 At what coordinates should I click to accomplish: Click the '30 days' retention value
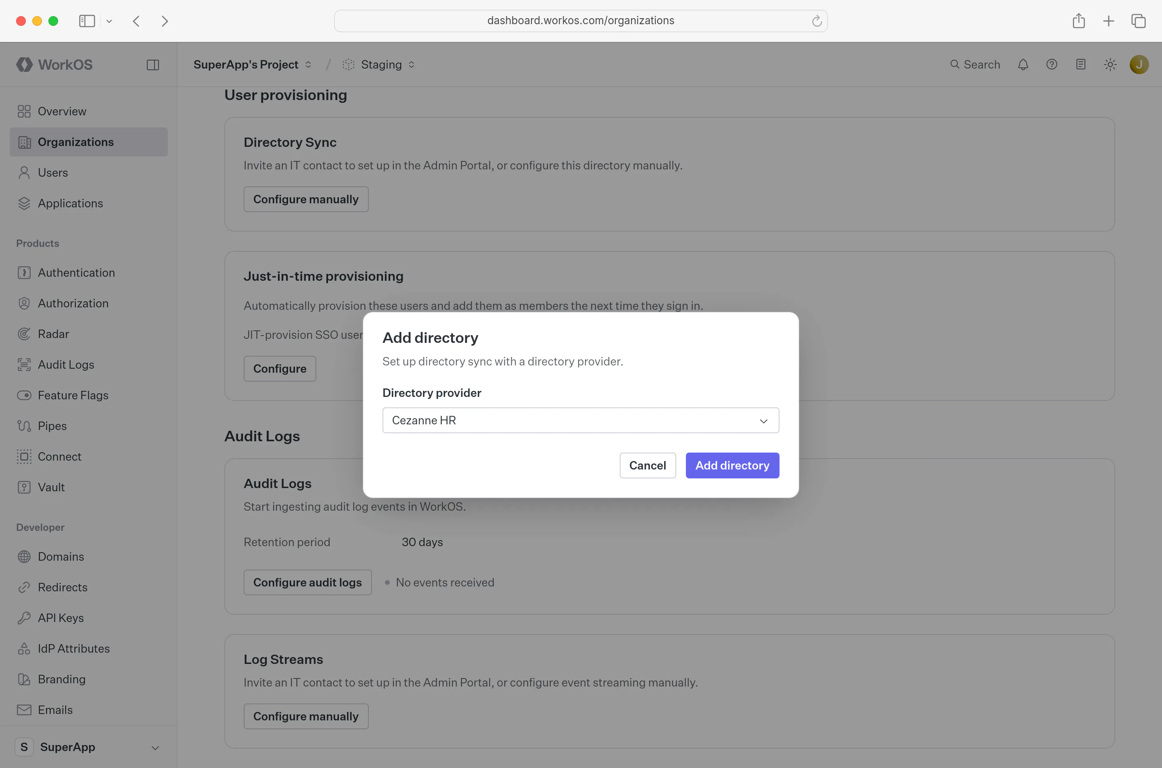(x=422, y=542)
